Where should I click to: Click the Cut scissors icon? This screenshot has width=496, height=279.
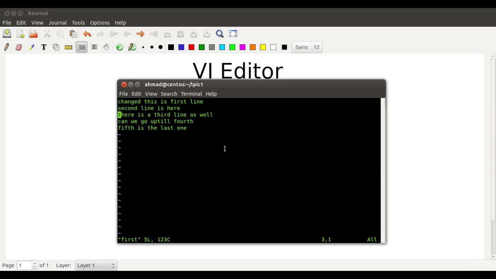[x=47, y=34]
